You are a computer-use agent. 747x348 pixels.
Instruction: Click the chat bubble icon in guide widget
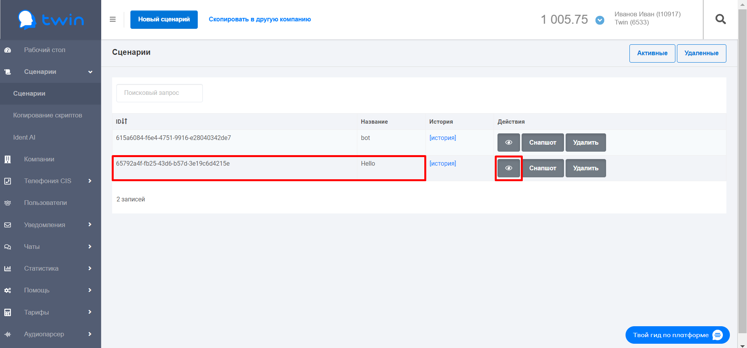coord(717,335)
